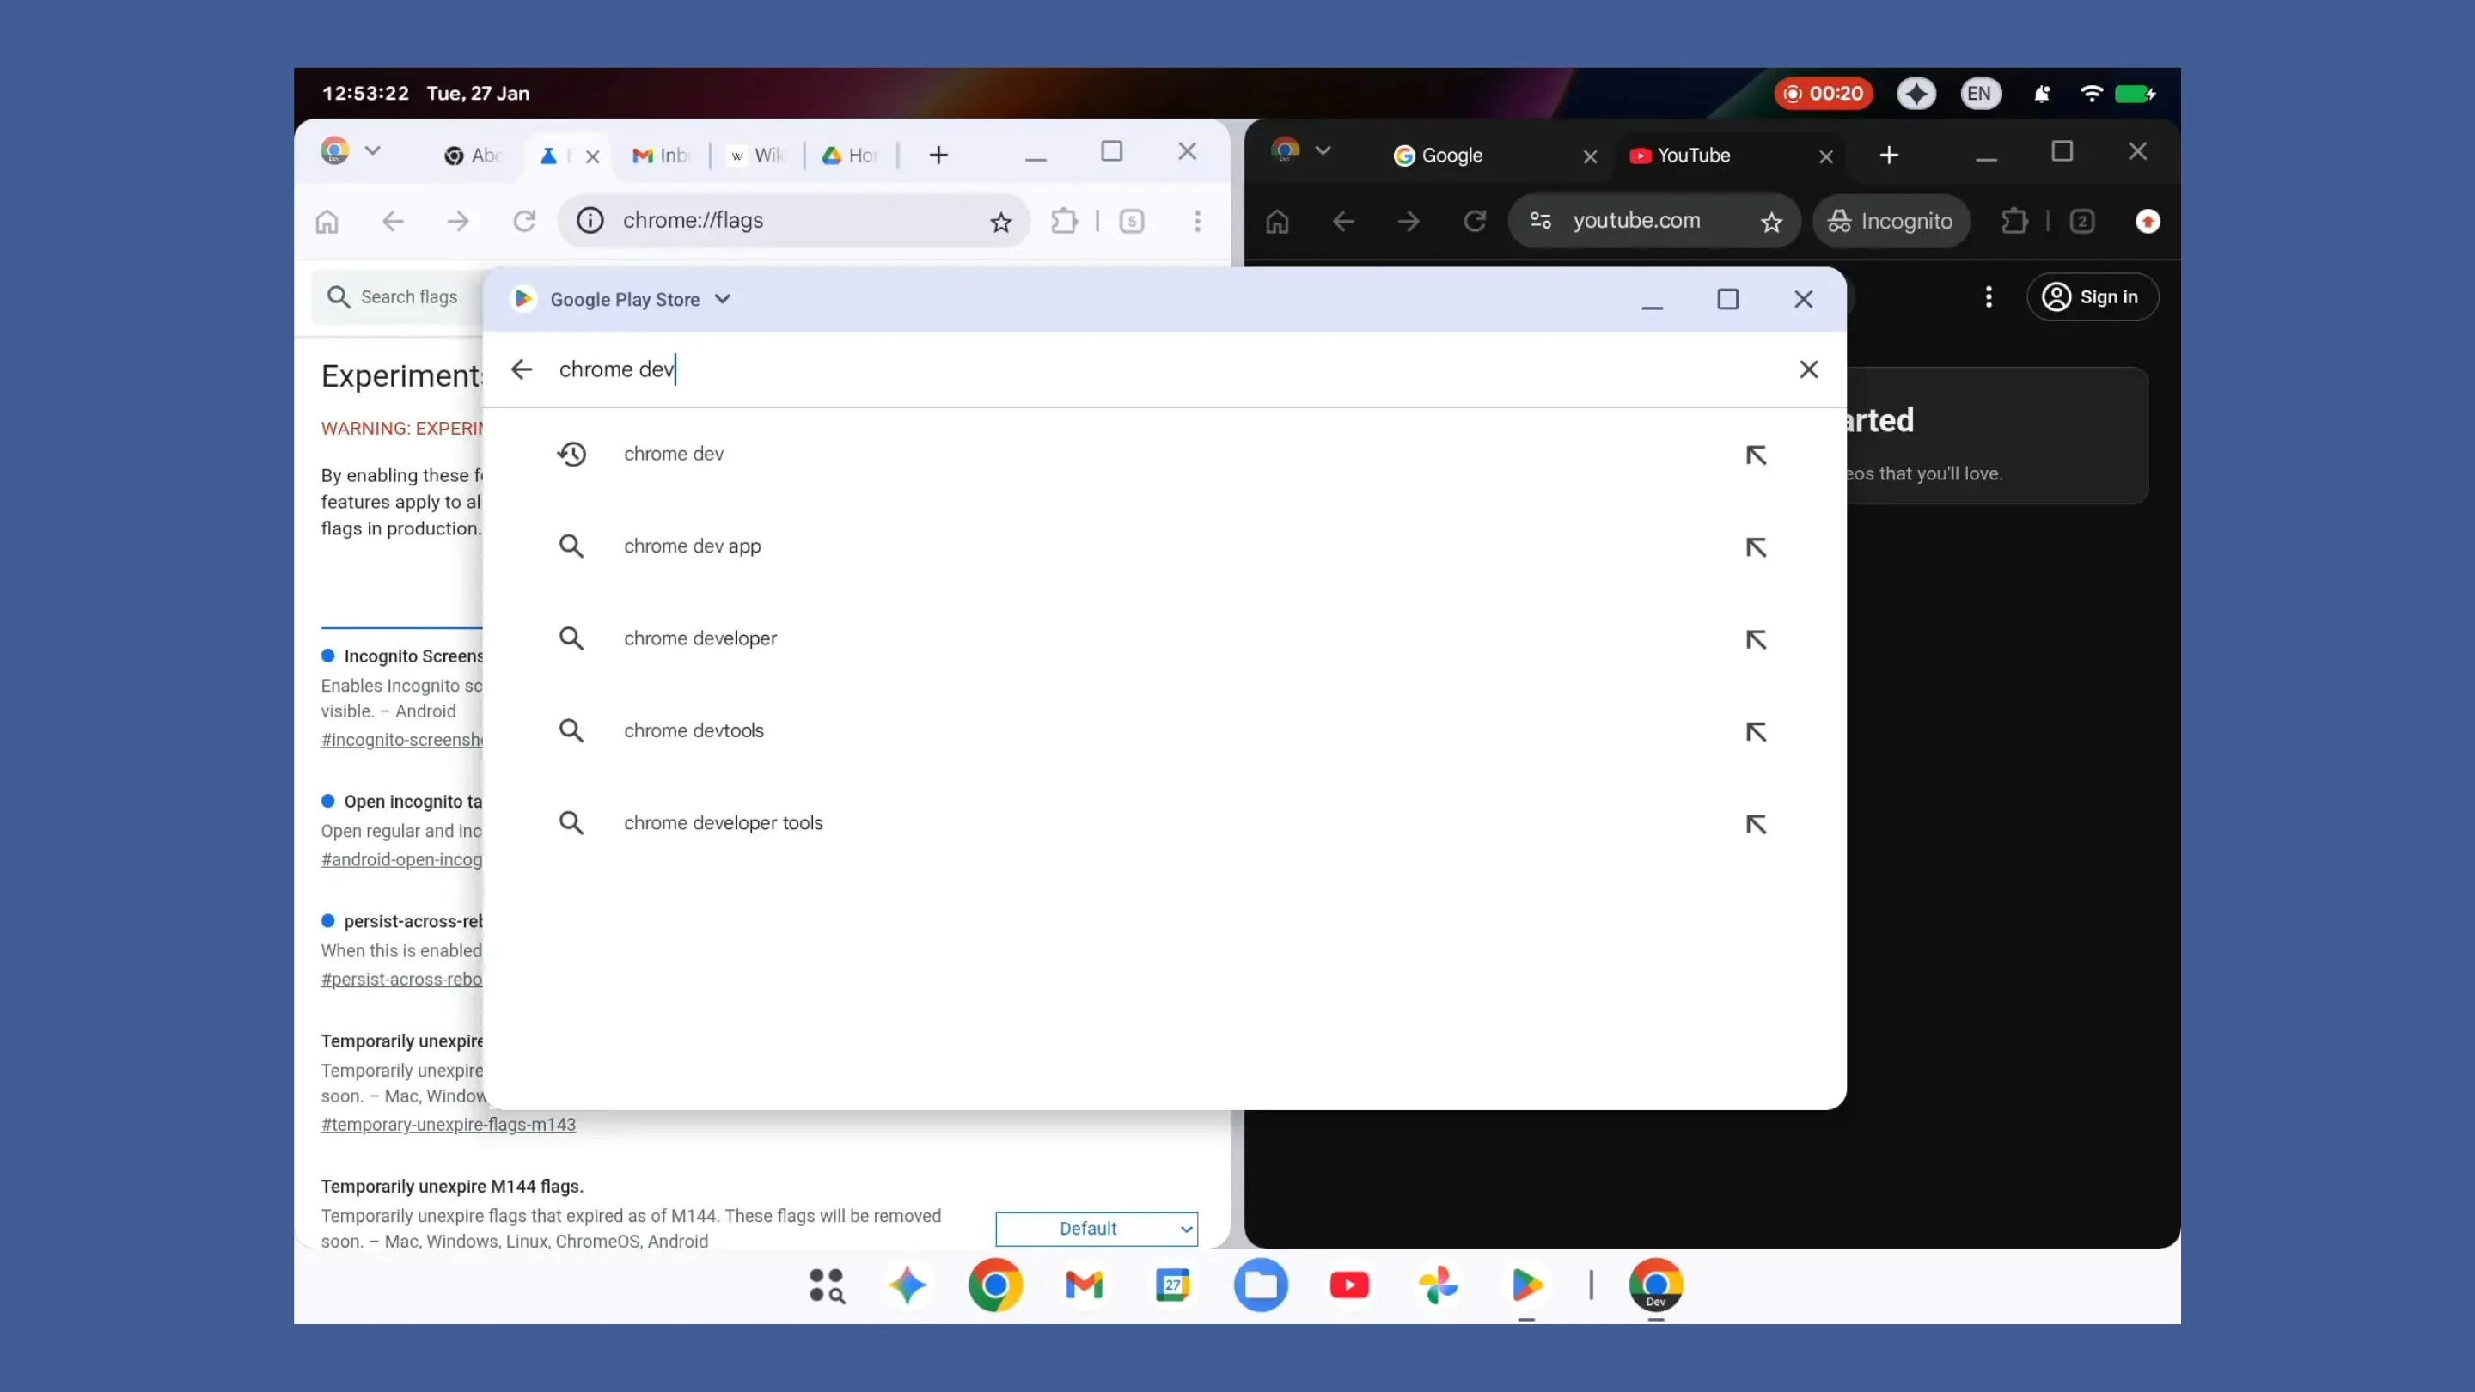Open the extensions puzzle icon in incognito window

point(2014,221)
